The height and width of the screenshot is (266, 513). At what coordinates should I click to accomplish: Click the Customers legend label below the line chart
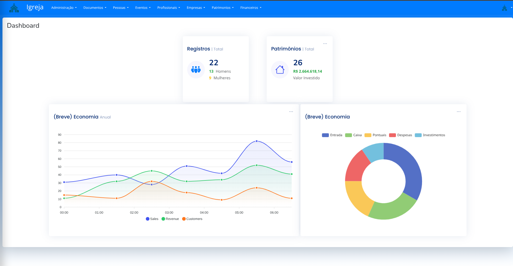click(x=194, y=219)
